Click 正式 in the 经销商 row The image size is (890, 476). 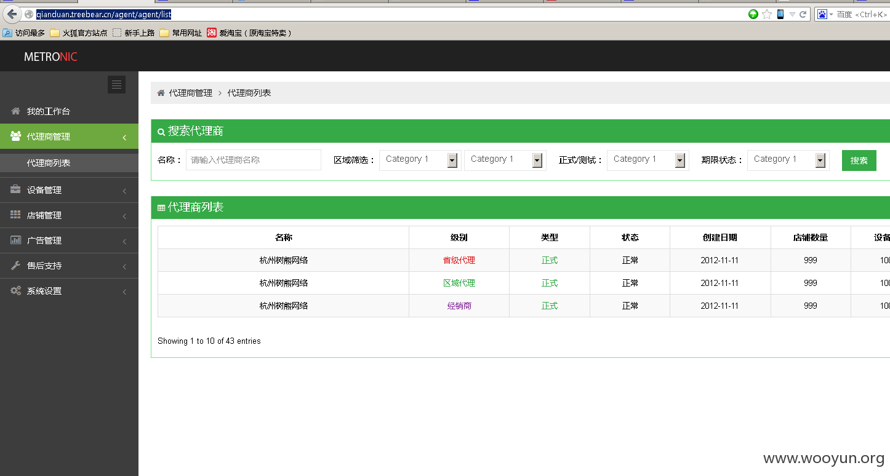(550, 306)
